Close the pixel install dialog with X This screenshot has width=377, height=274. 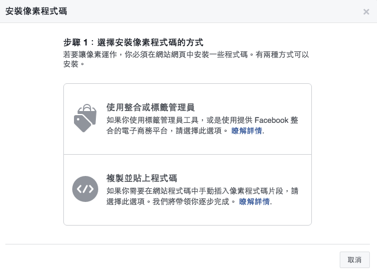pos(366,12)
